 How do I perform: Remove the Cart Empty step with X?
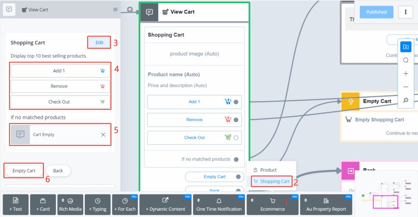tap(103, 135)
